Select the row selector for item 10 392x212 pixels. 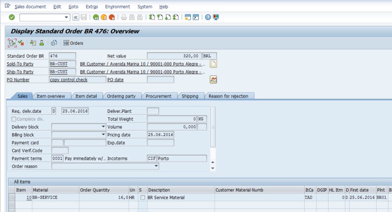click(x=11, y=198)
